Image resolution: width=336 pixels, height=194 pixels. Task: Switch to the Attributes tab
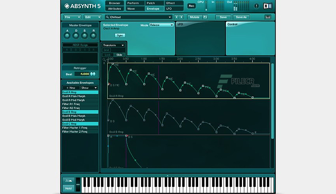point(115,9)
